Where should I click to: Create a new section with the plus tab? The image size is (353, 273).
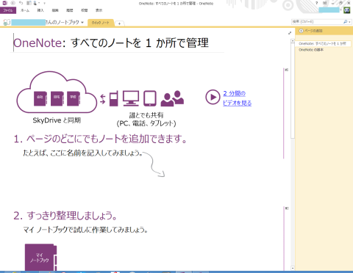click(119, 23)
